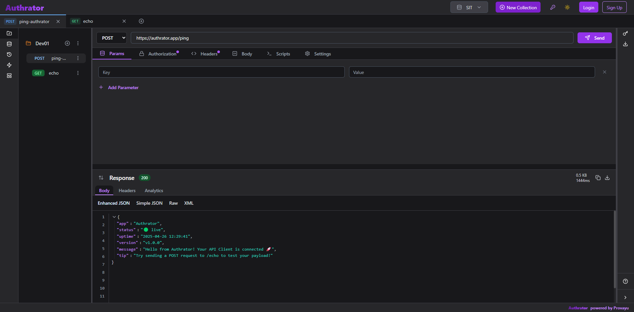634x312 pixels.
Task: Expand the right panel chevron
Action: (x=625, y=297)
